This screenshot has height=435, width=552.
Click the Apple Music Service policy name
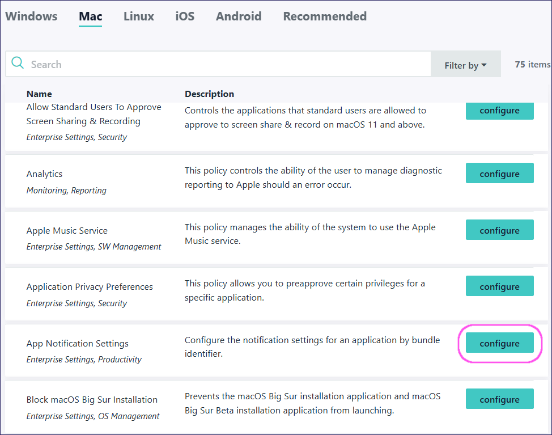67,231
